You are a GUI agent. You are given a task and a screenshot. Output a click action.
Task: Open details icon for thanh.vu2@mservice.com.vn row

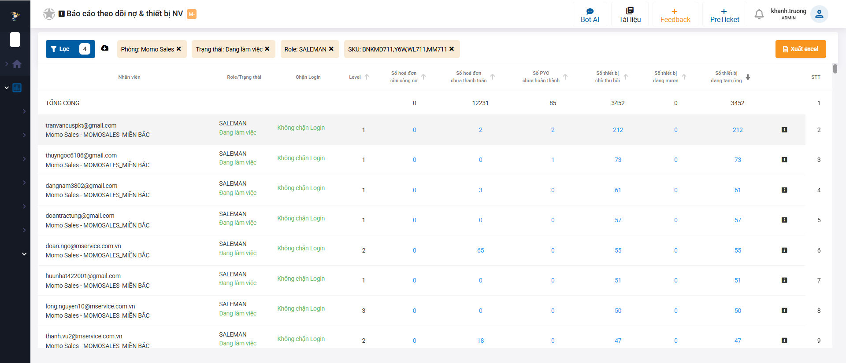(784, 341)
